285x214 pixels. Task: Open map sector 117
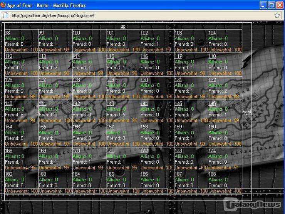(178, 56)
